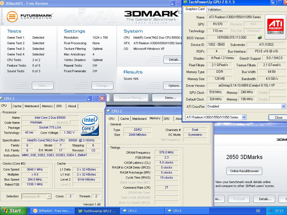Open the About tab in the CPU-Z processor window

72,106
